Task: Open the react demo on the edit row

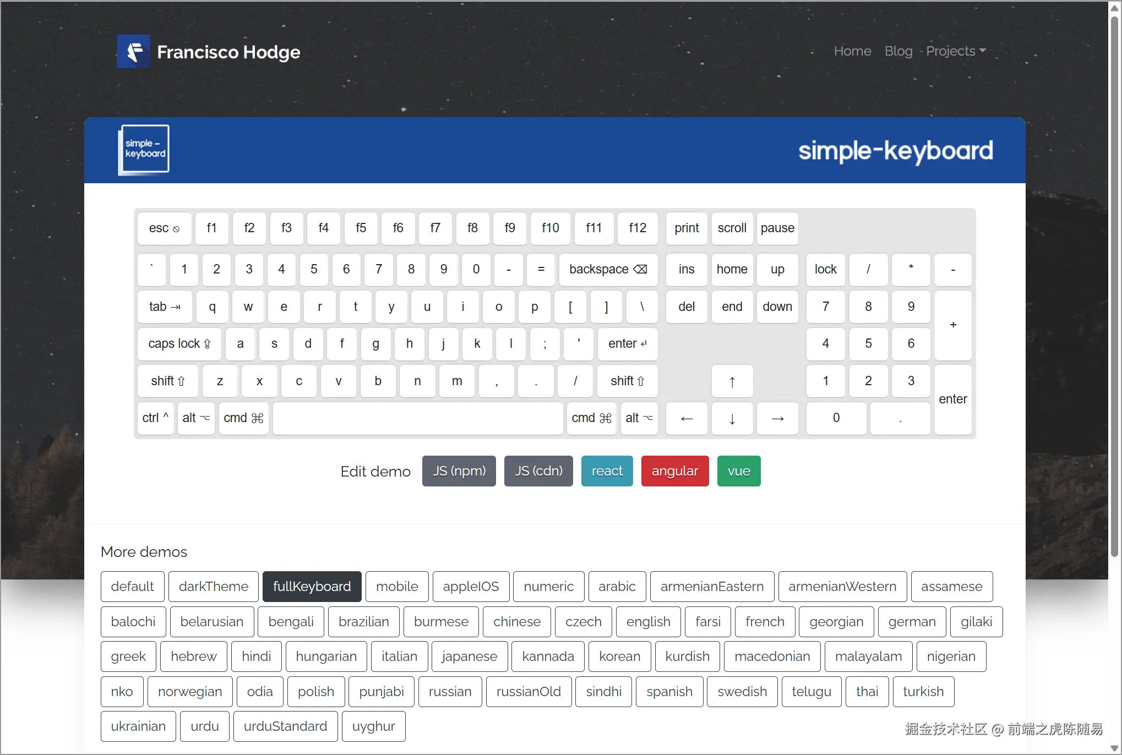Action: (x=606, y=470)
